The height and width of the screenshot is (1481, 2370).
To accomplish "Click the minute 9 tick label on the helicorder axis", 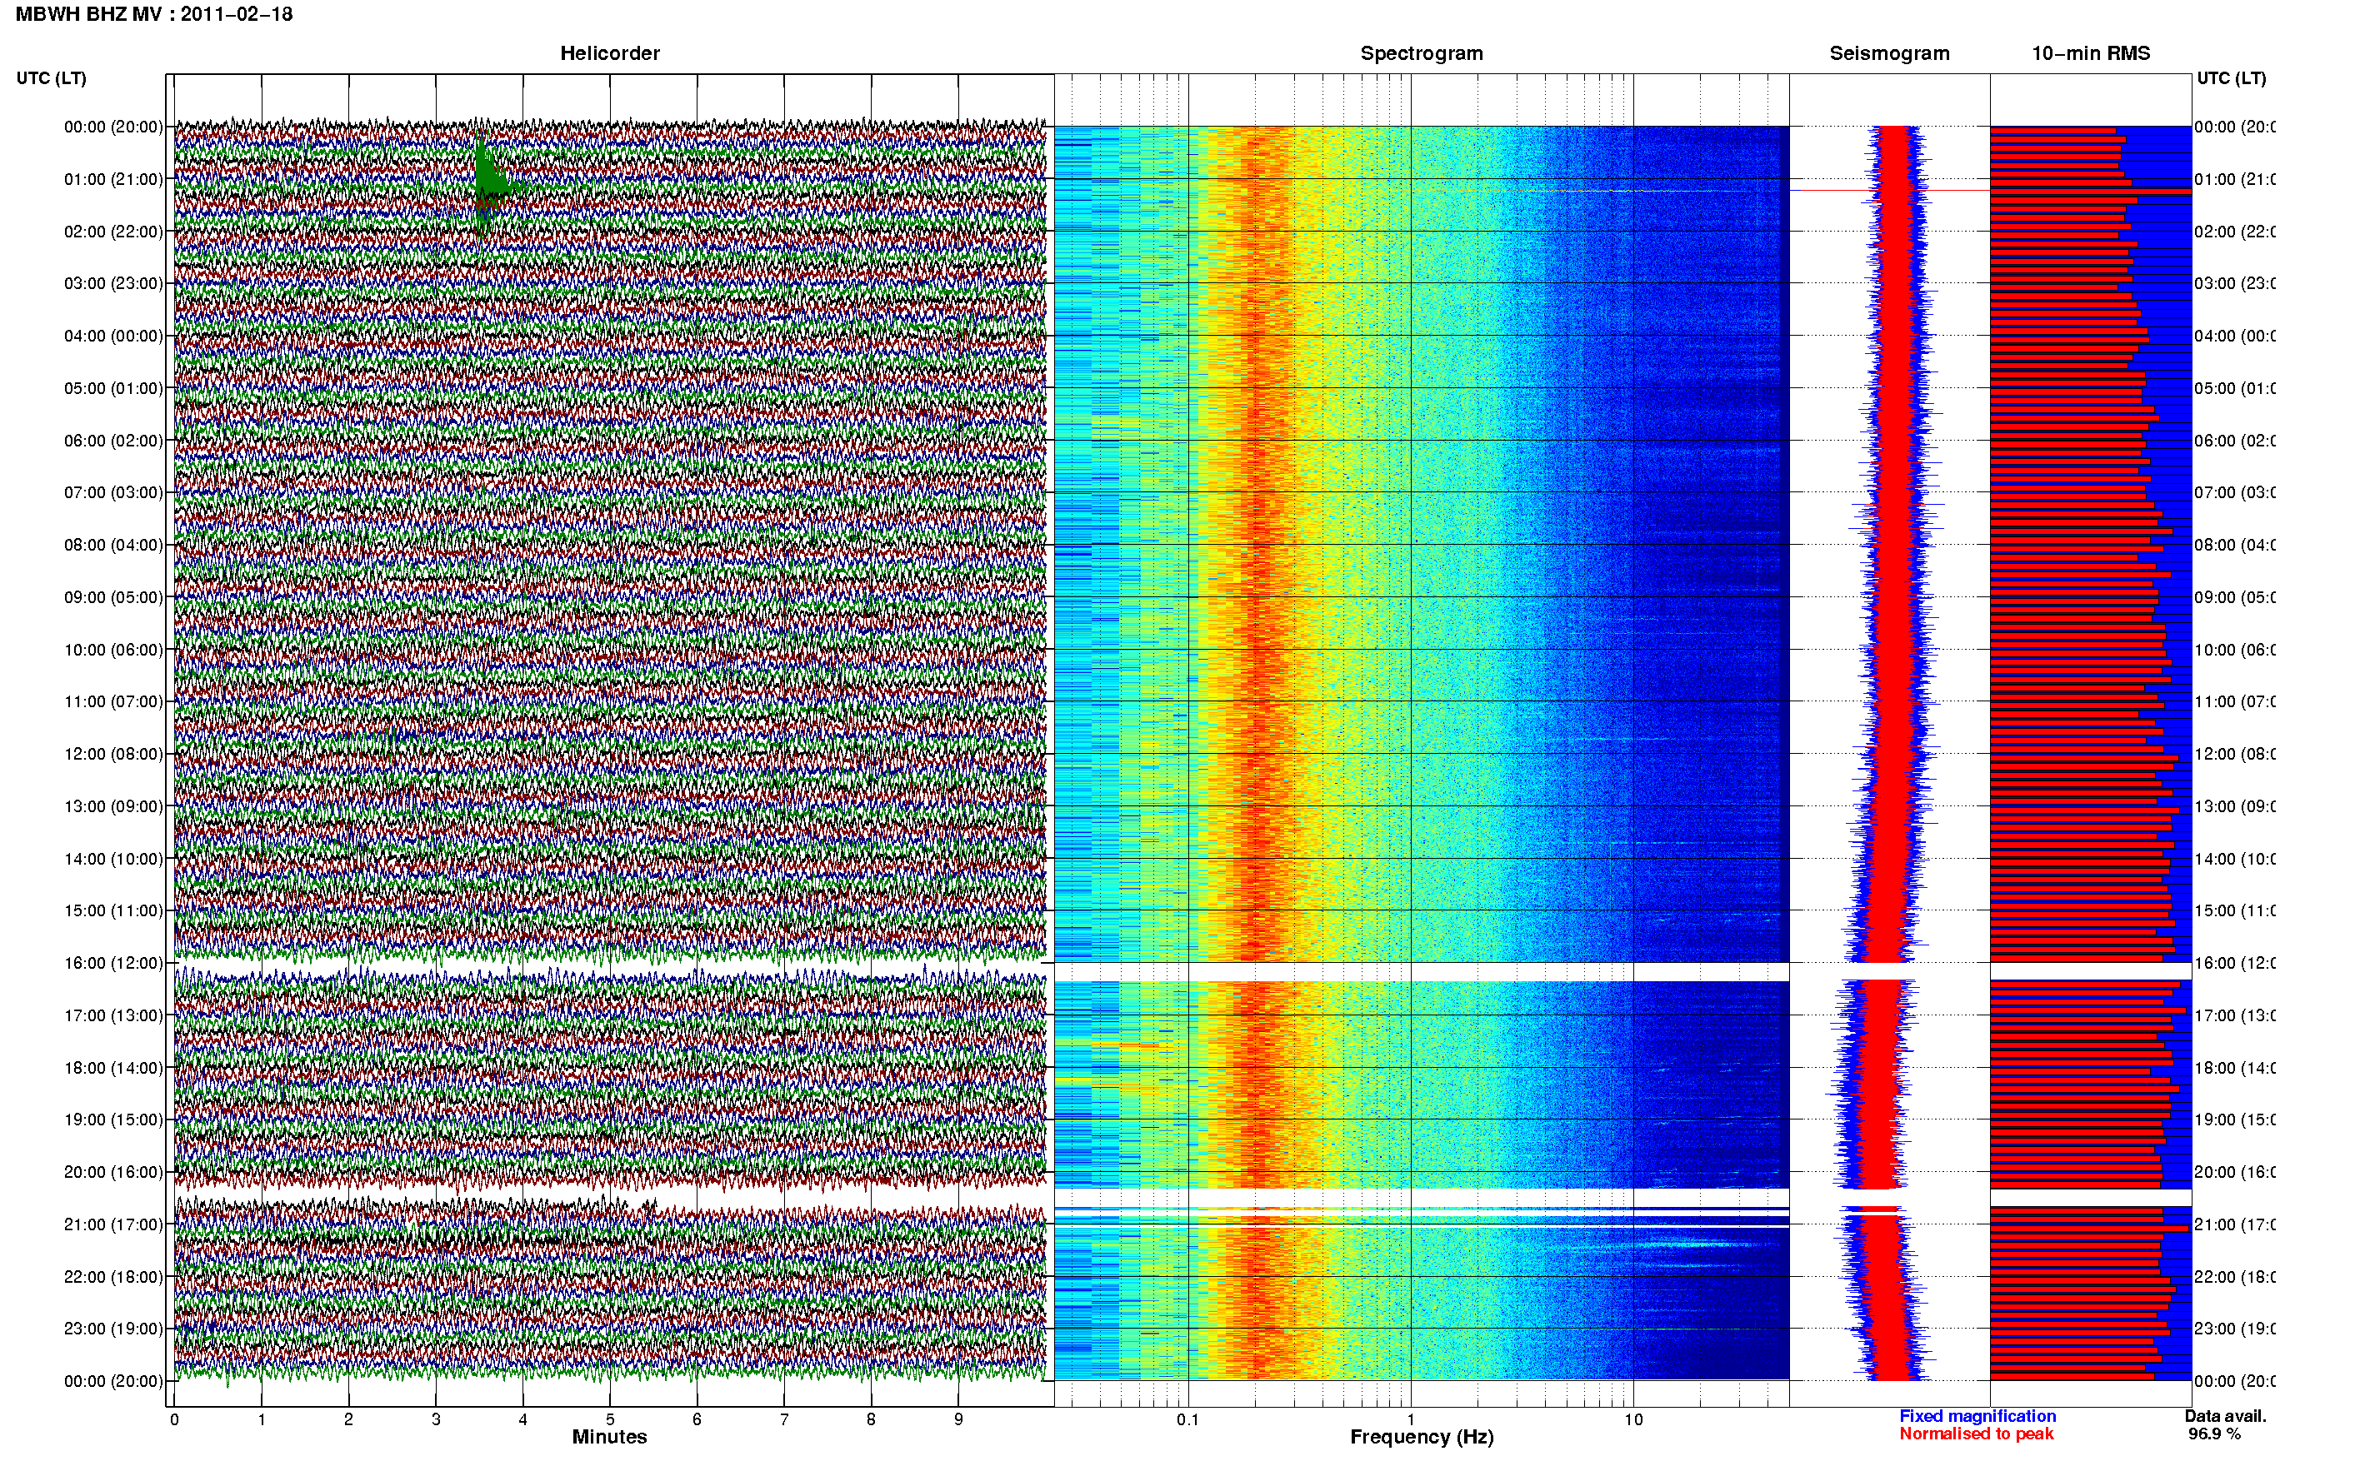I will coord(958,1419).
